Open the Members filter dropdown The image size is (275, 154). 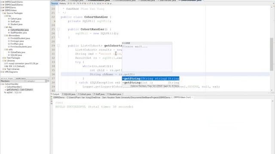tap(46, 81)
